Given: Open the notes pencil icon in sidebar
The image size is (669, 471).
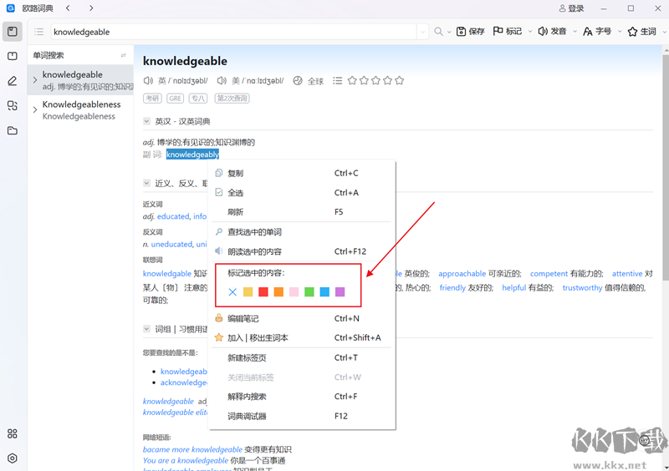Looking at the screenshot, I should click(13, 81).
